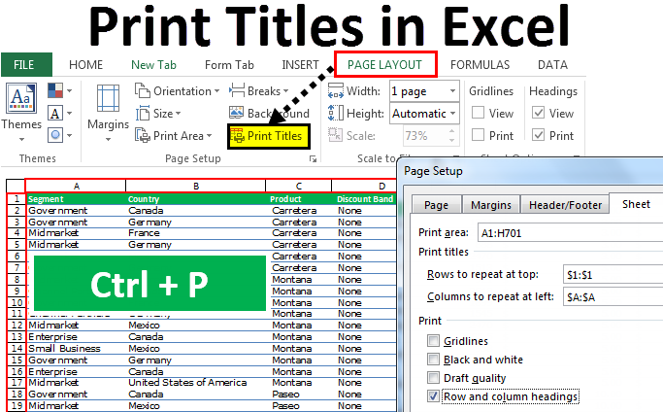Enable Gridlines Print checkbox in ribbon
This screenshot has width=663, height=412.
pos(478,135)
